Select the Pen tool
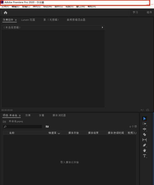154x185 pixels. pyautogui.click(x=144, y=145)
